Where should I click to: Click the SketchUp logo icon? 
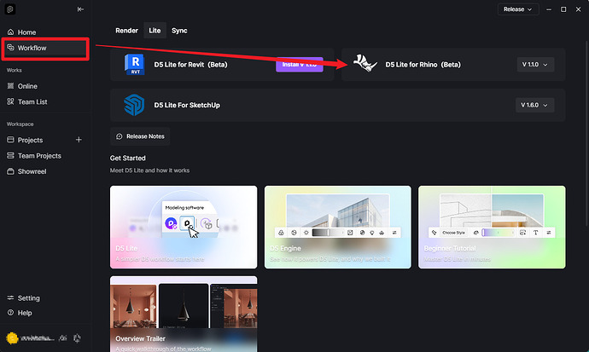point(134,105)
